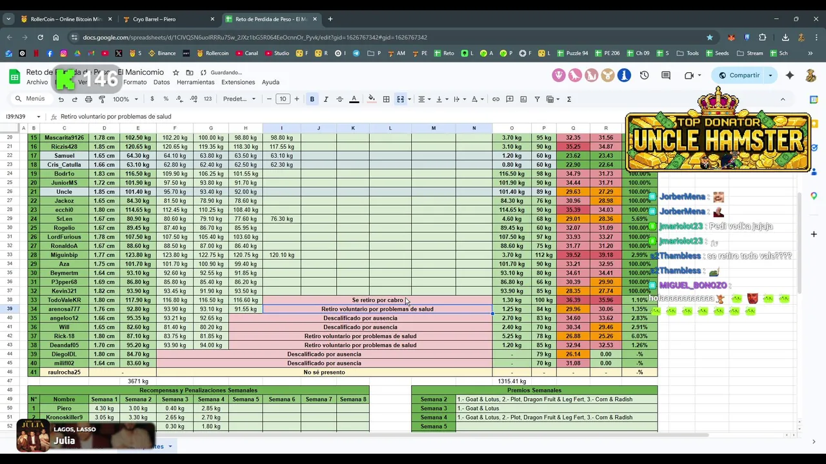Star the document next to its title
826x464 pixels.
(x=176, y=73)
